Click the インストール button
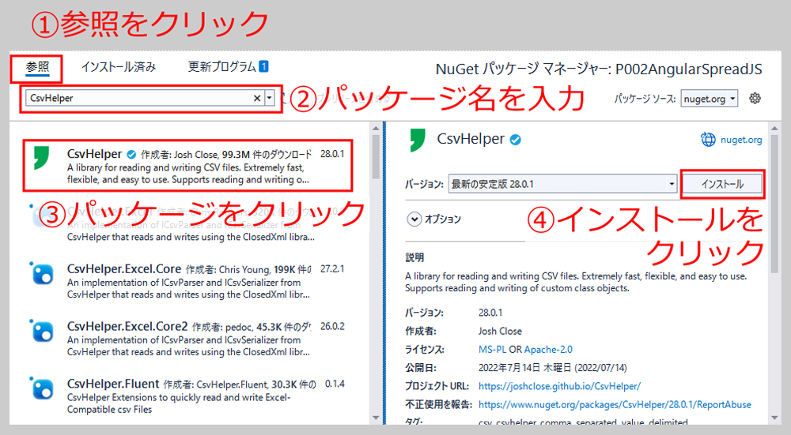 722,184
